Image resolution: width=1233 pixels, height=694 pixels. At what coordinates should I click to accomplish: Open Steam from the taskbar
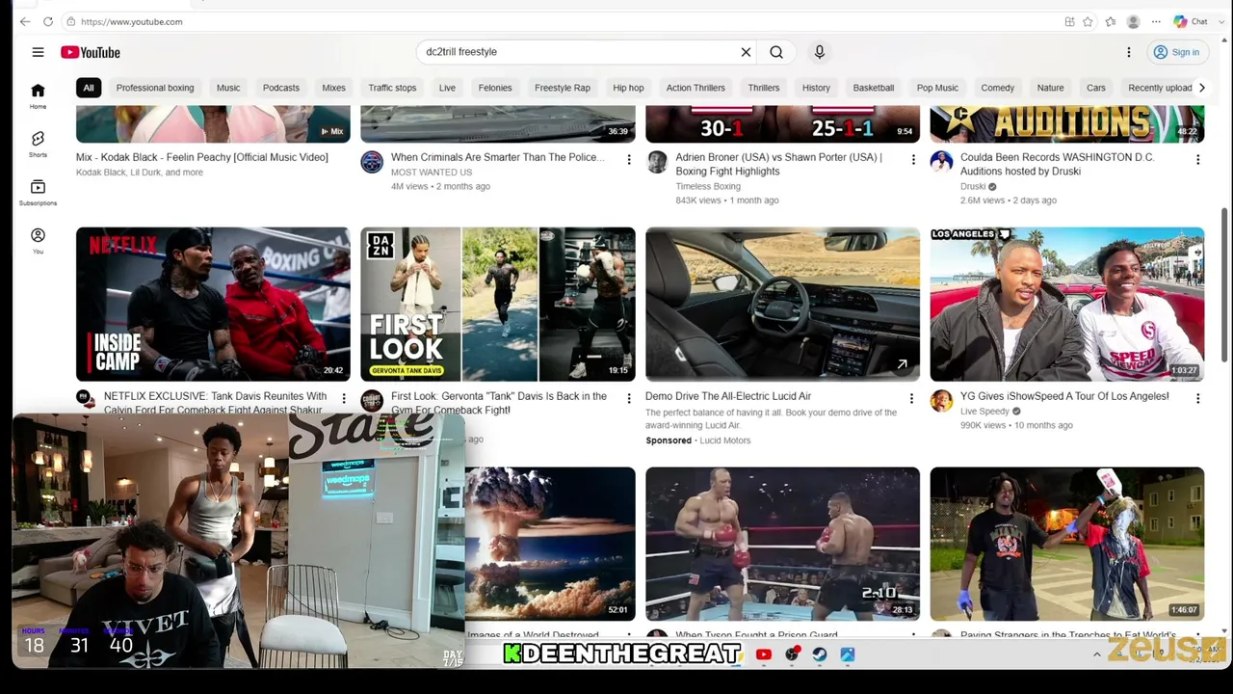point(820,654)
